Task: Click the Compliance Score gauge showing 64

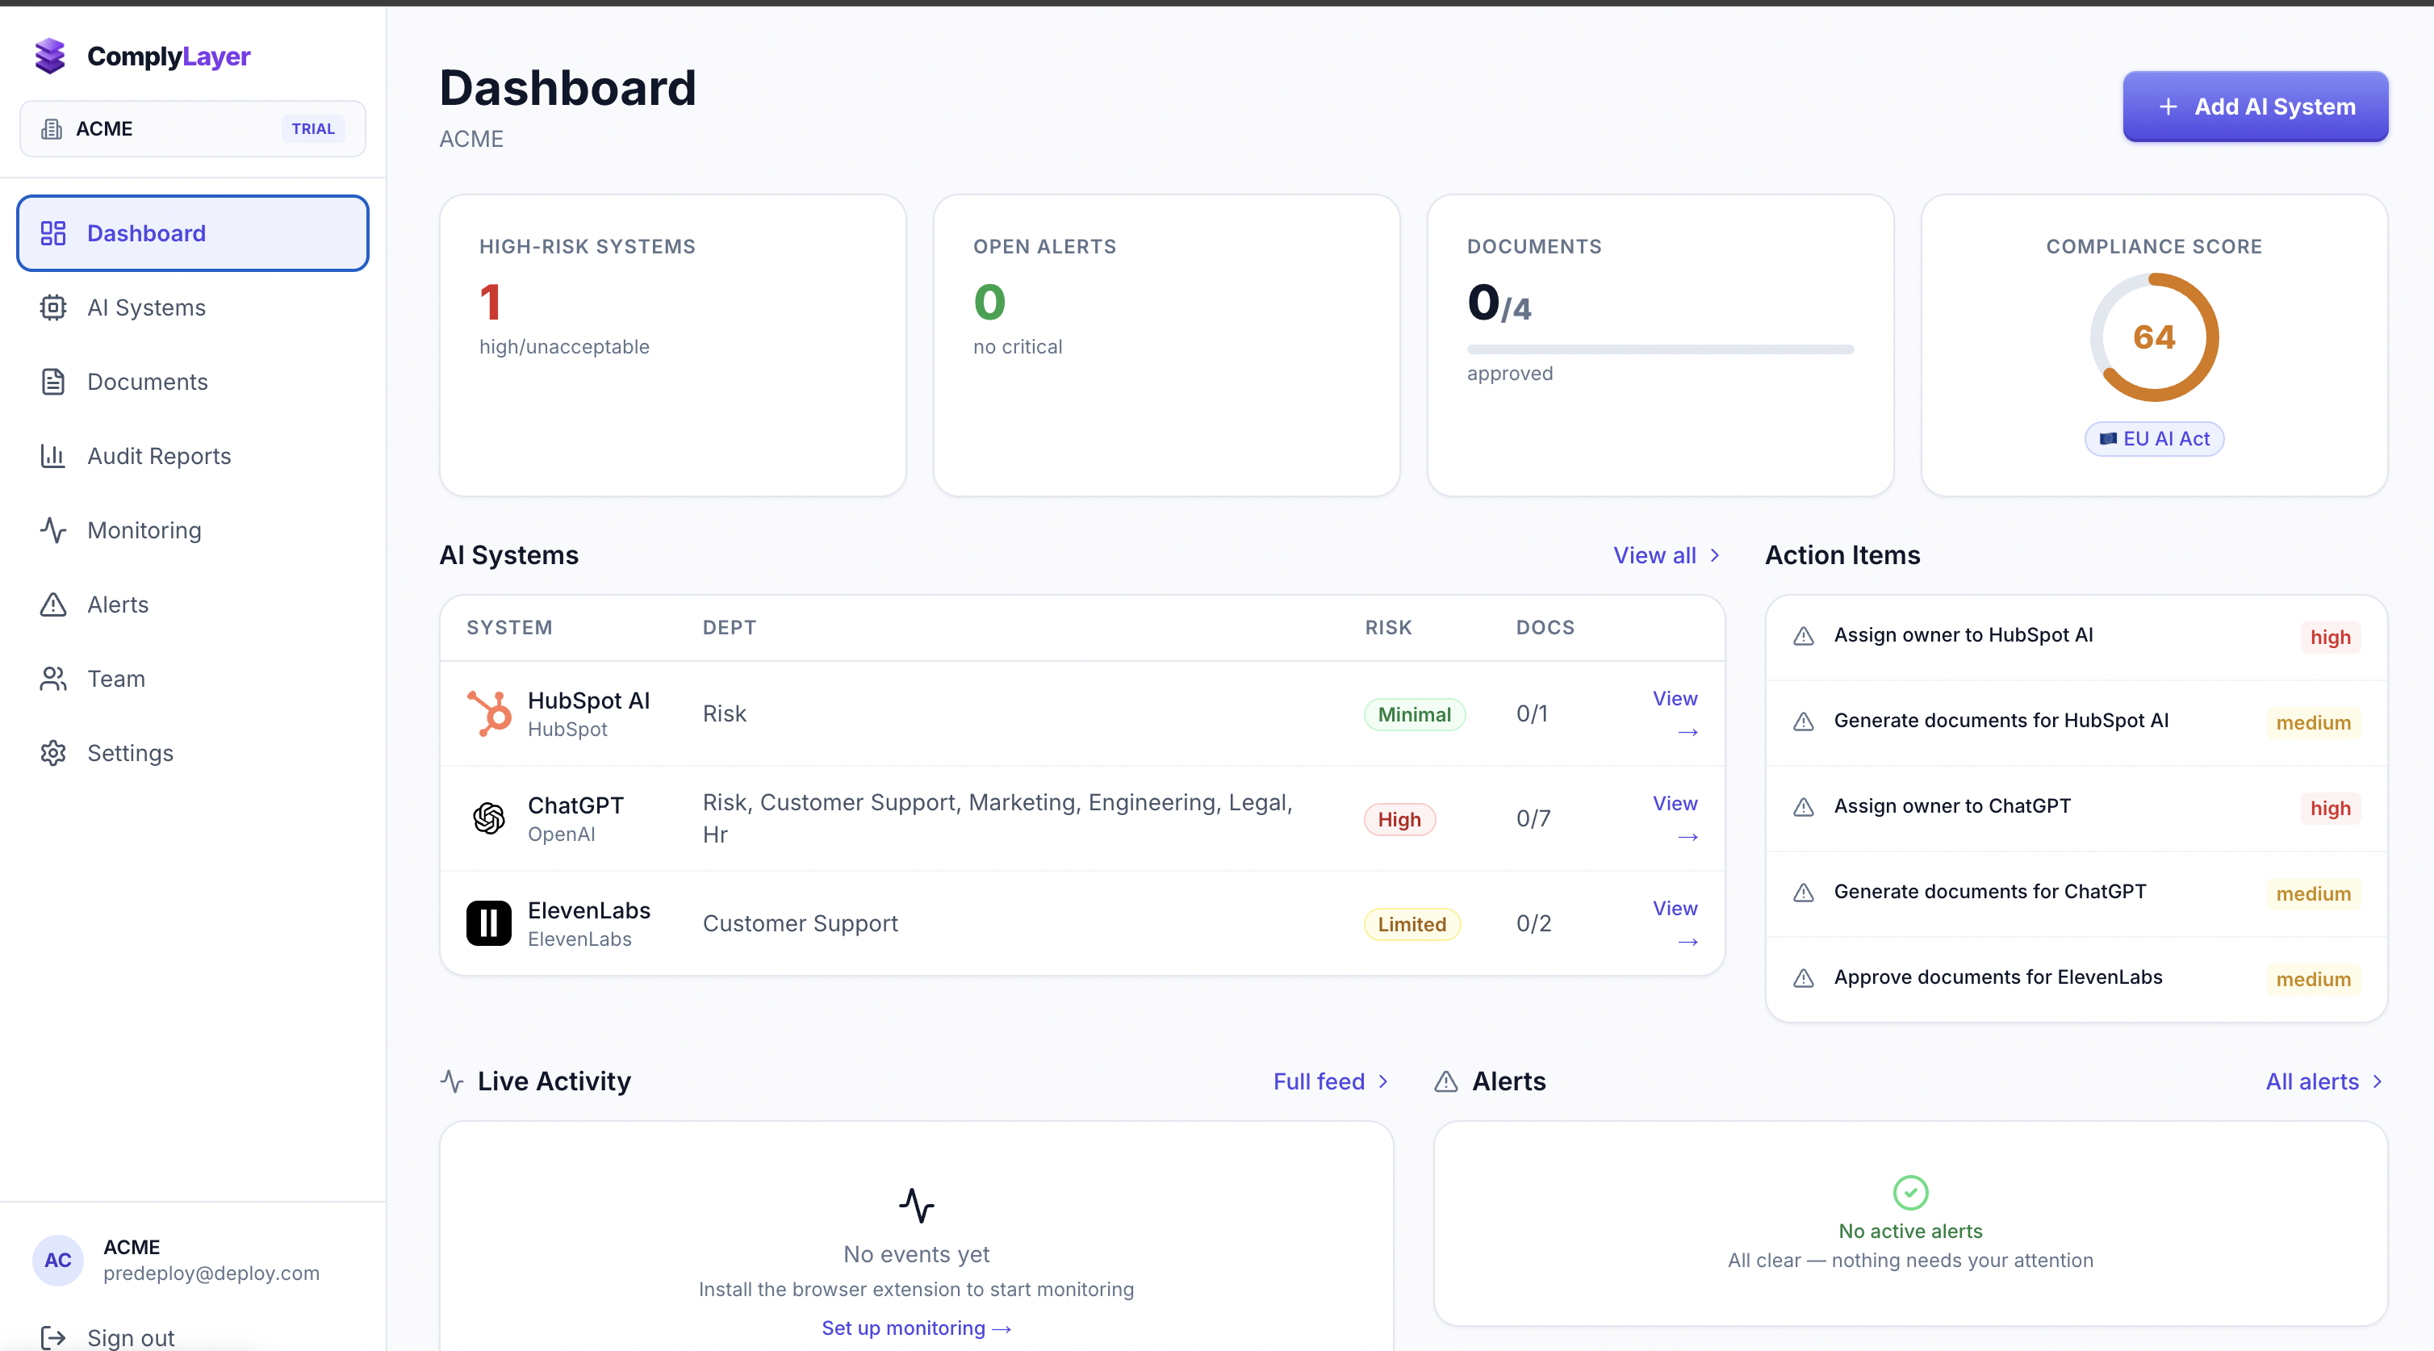Action: (x=2154, y=337)
